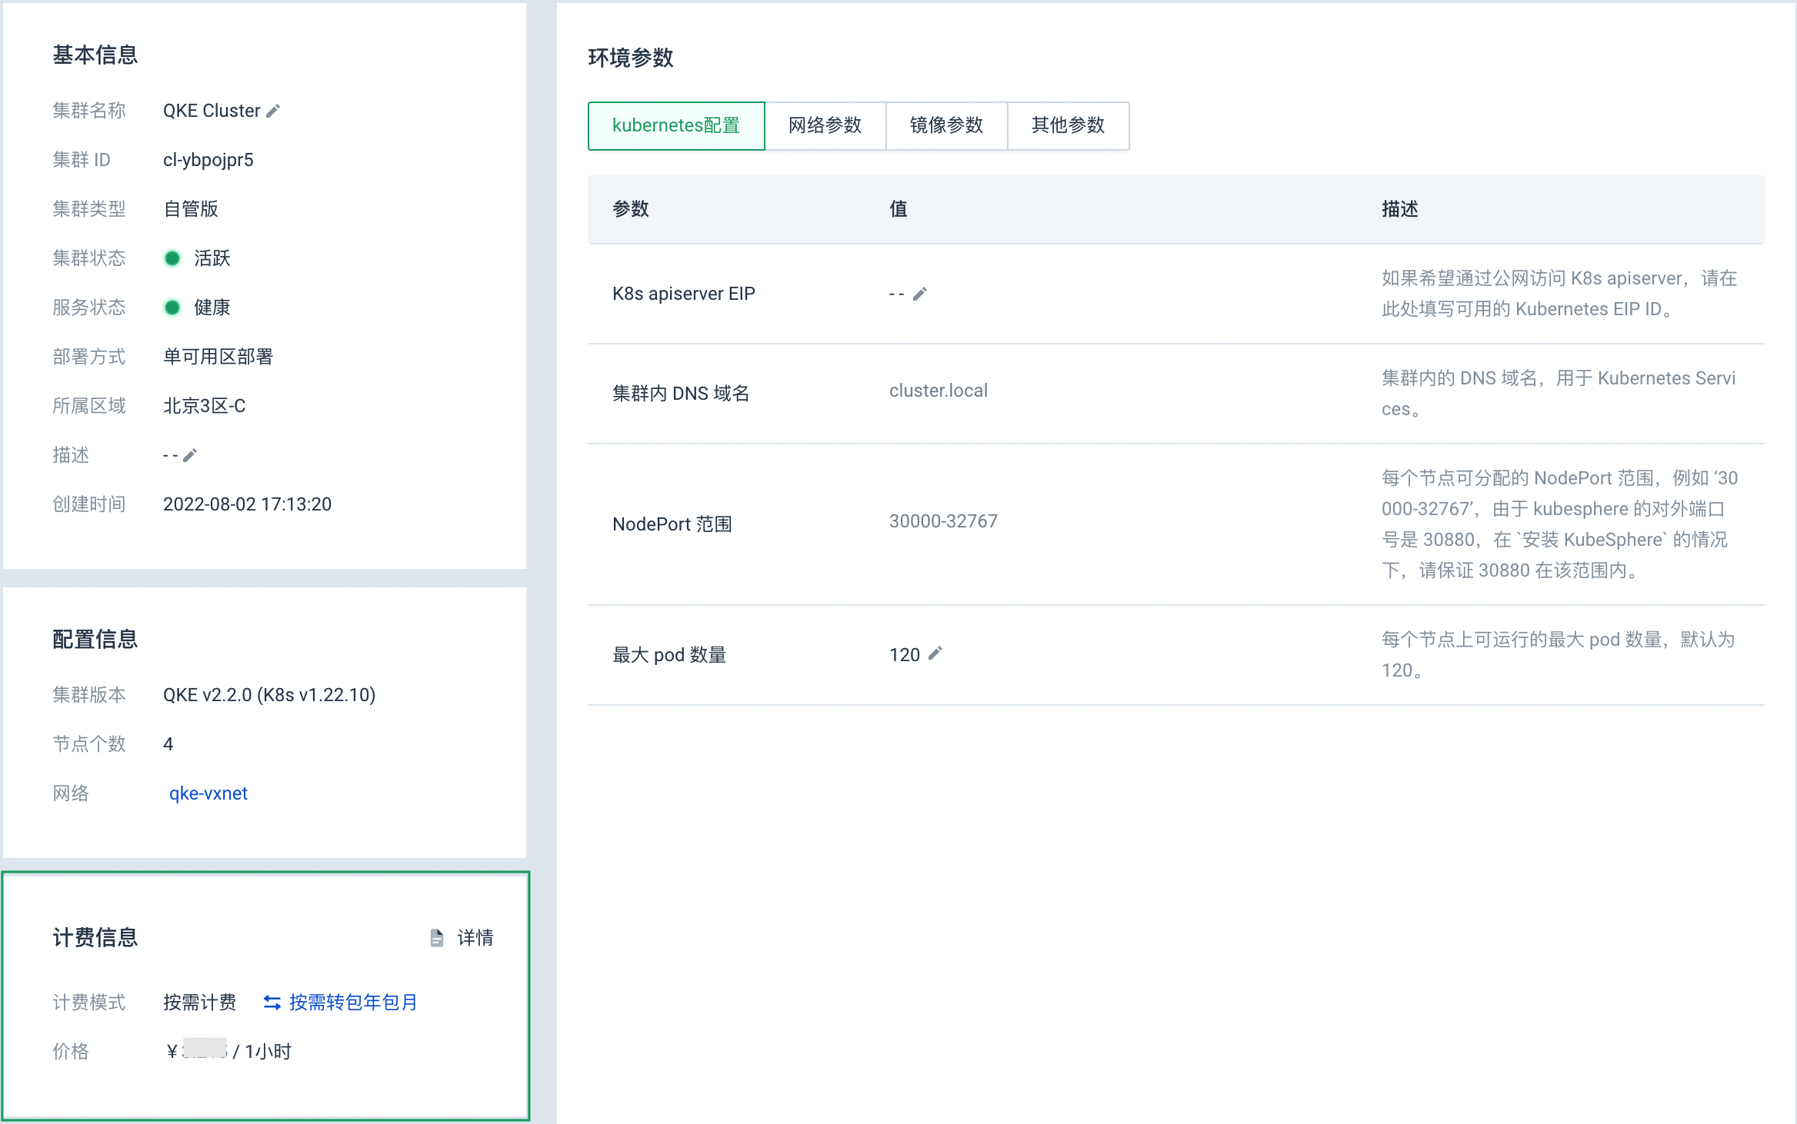The width and height of the screenshot is (1797, 1124).
Task: Click the max pod value 120
Action: [905, 655]
